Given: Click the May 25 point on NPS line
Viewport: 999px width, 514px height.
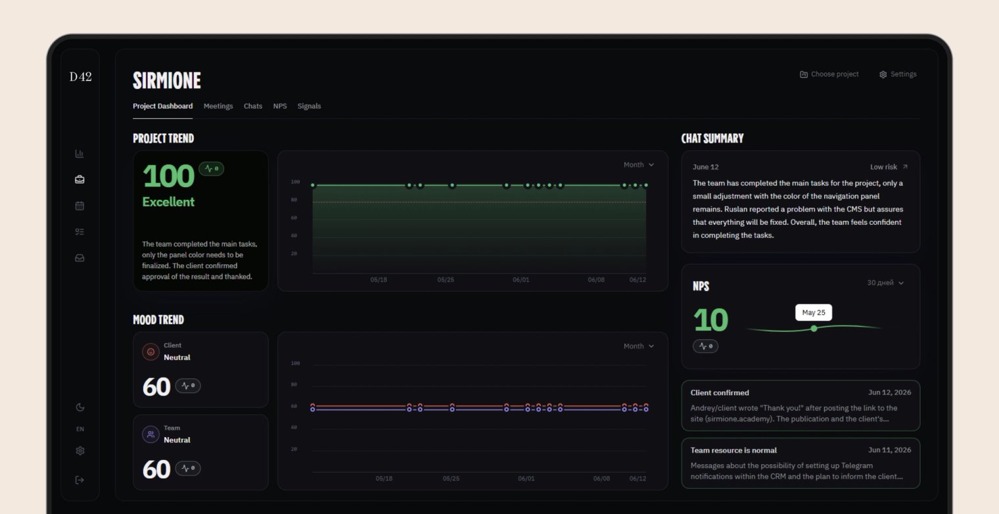Looking at the screenshot, I should point(814,328).
